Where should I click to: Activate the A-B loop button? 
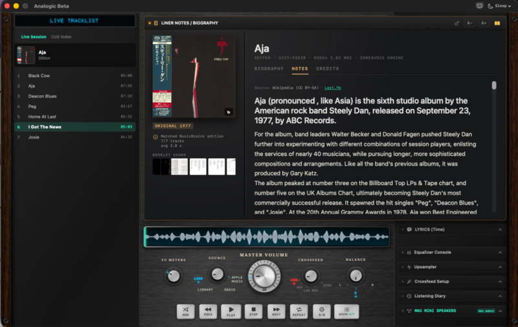coord(321,311)
